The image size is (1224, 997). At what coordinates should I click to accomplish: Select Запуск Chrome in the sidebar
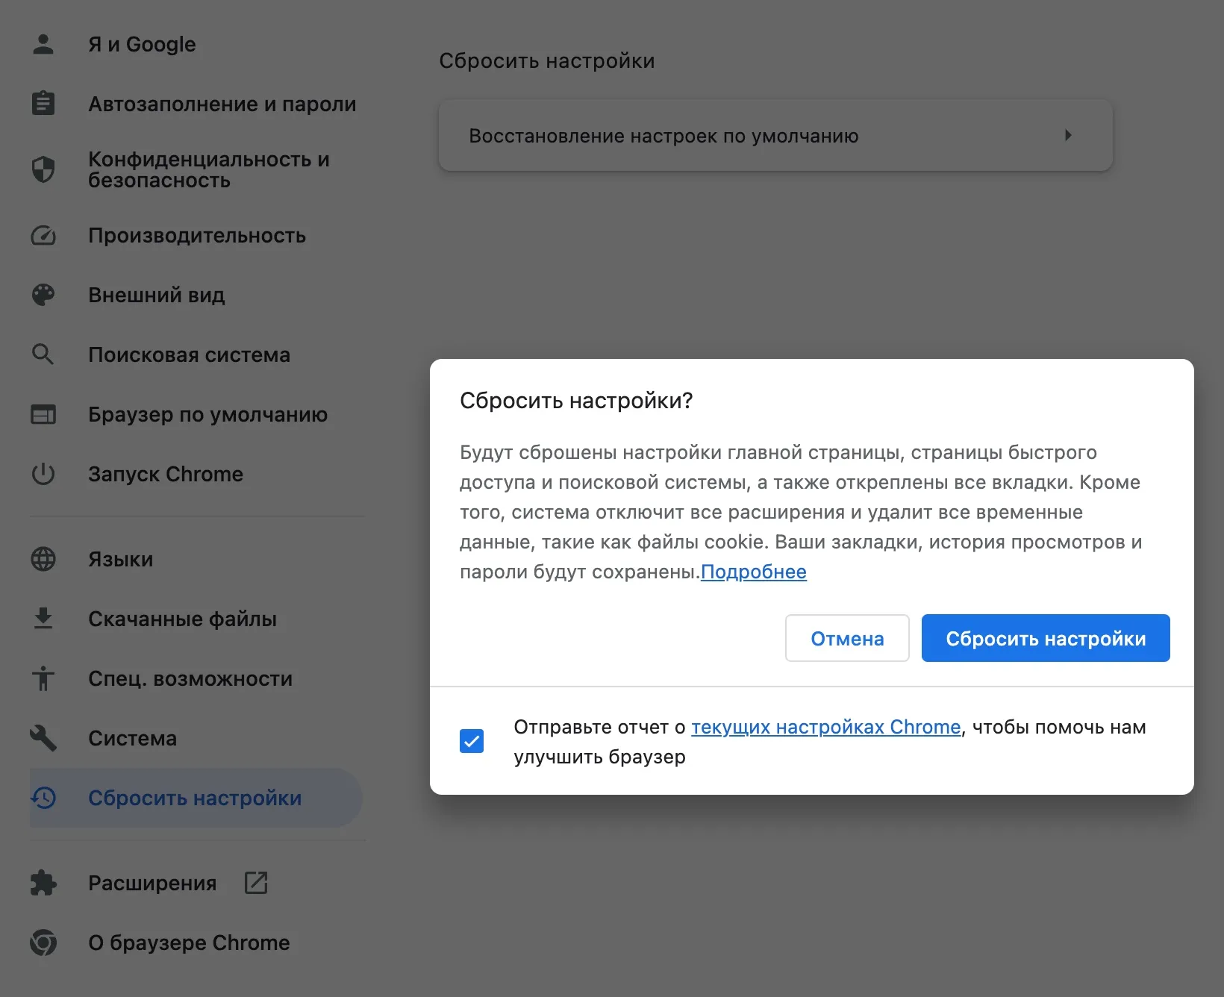[x=166, y=474]
